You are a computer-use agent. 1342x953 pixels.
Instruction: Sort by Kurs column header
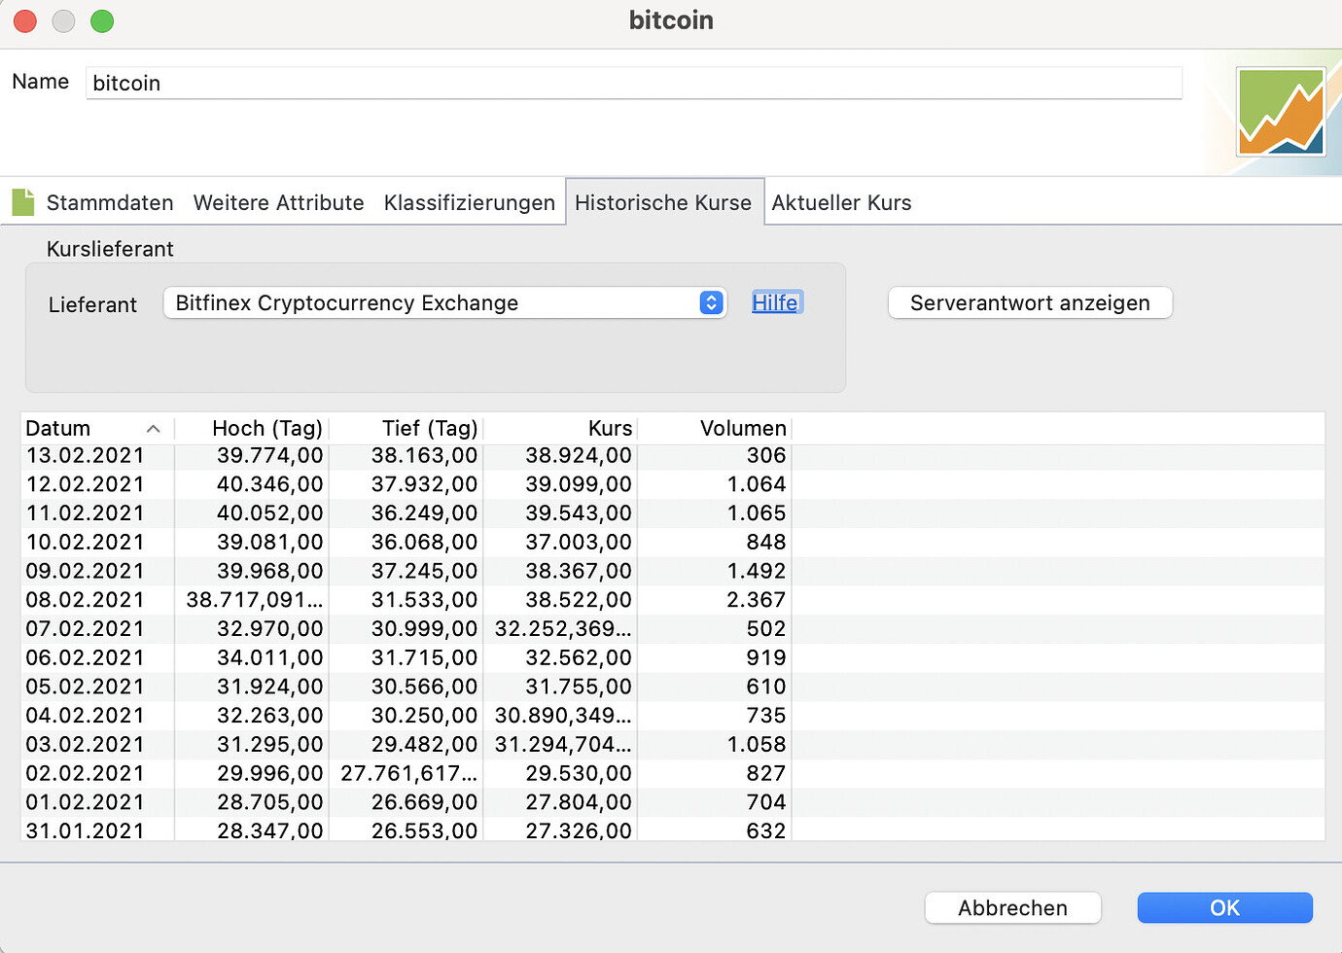(x=561, y=428)
